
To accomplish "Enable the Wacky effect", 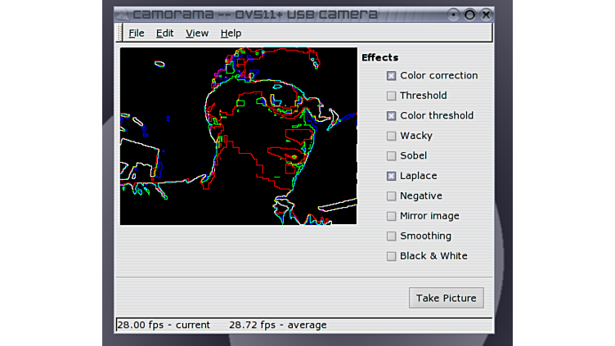I will 391,136.
